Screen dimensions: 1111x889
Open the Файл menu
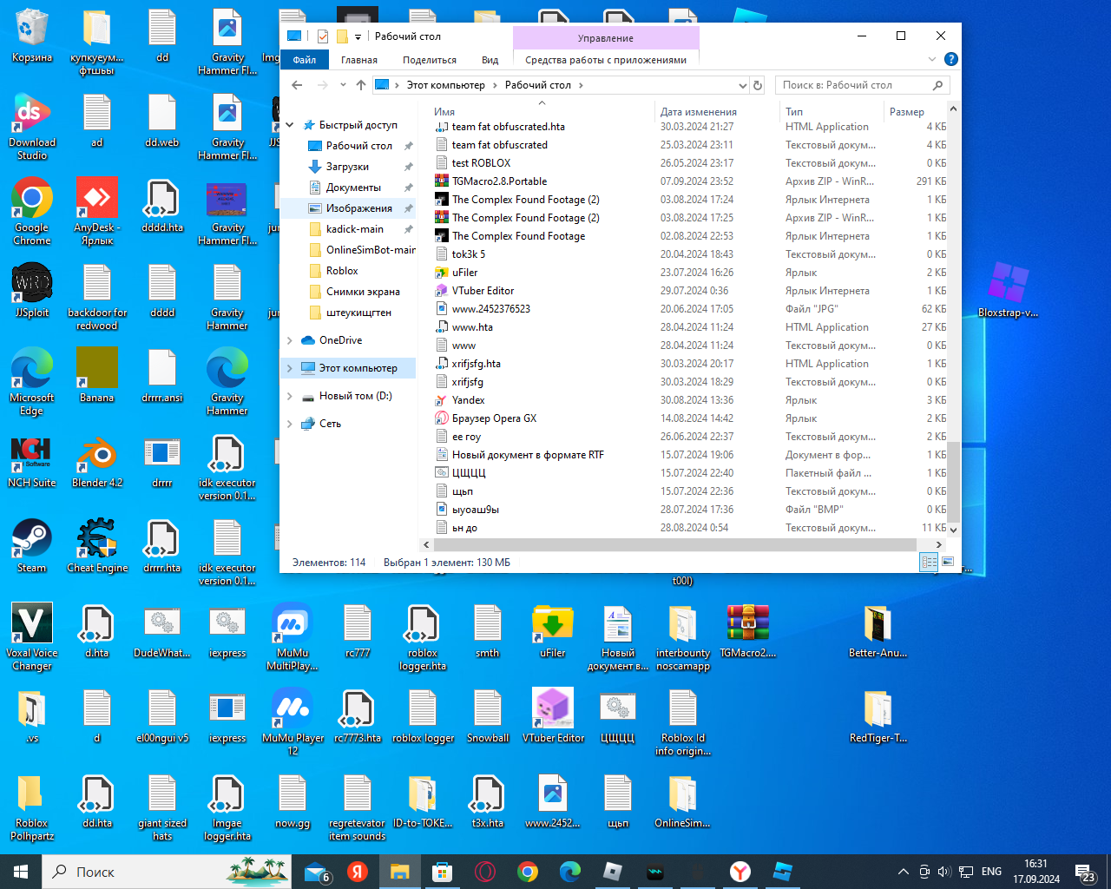click(x=304, y=60)
